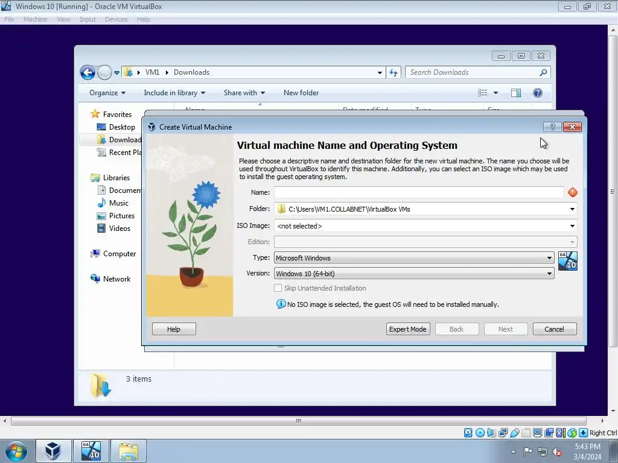The image size is (618, 463).
Task: Click the Windows 10 64-bit OS icon
Action: pyautogui.click(x=567, y=261)
